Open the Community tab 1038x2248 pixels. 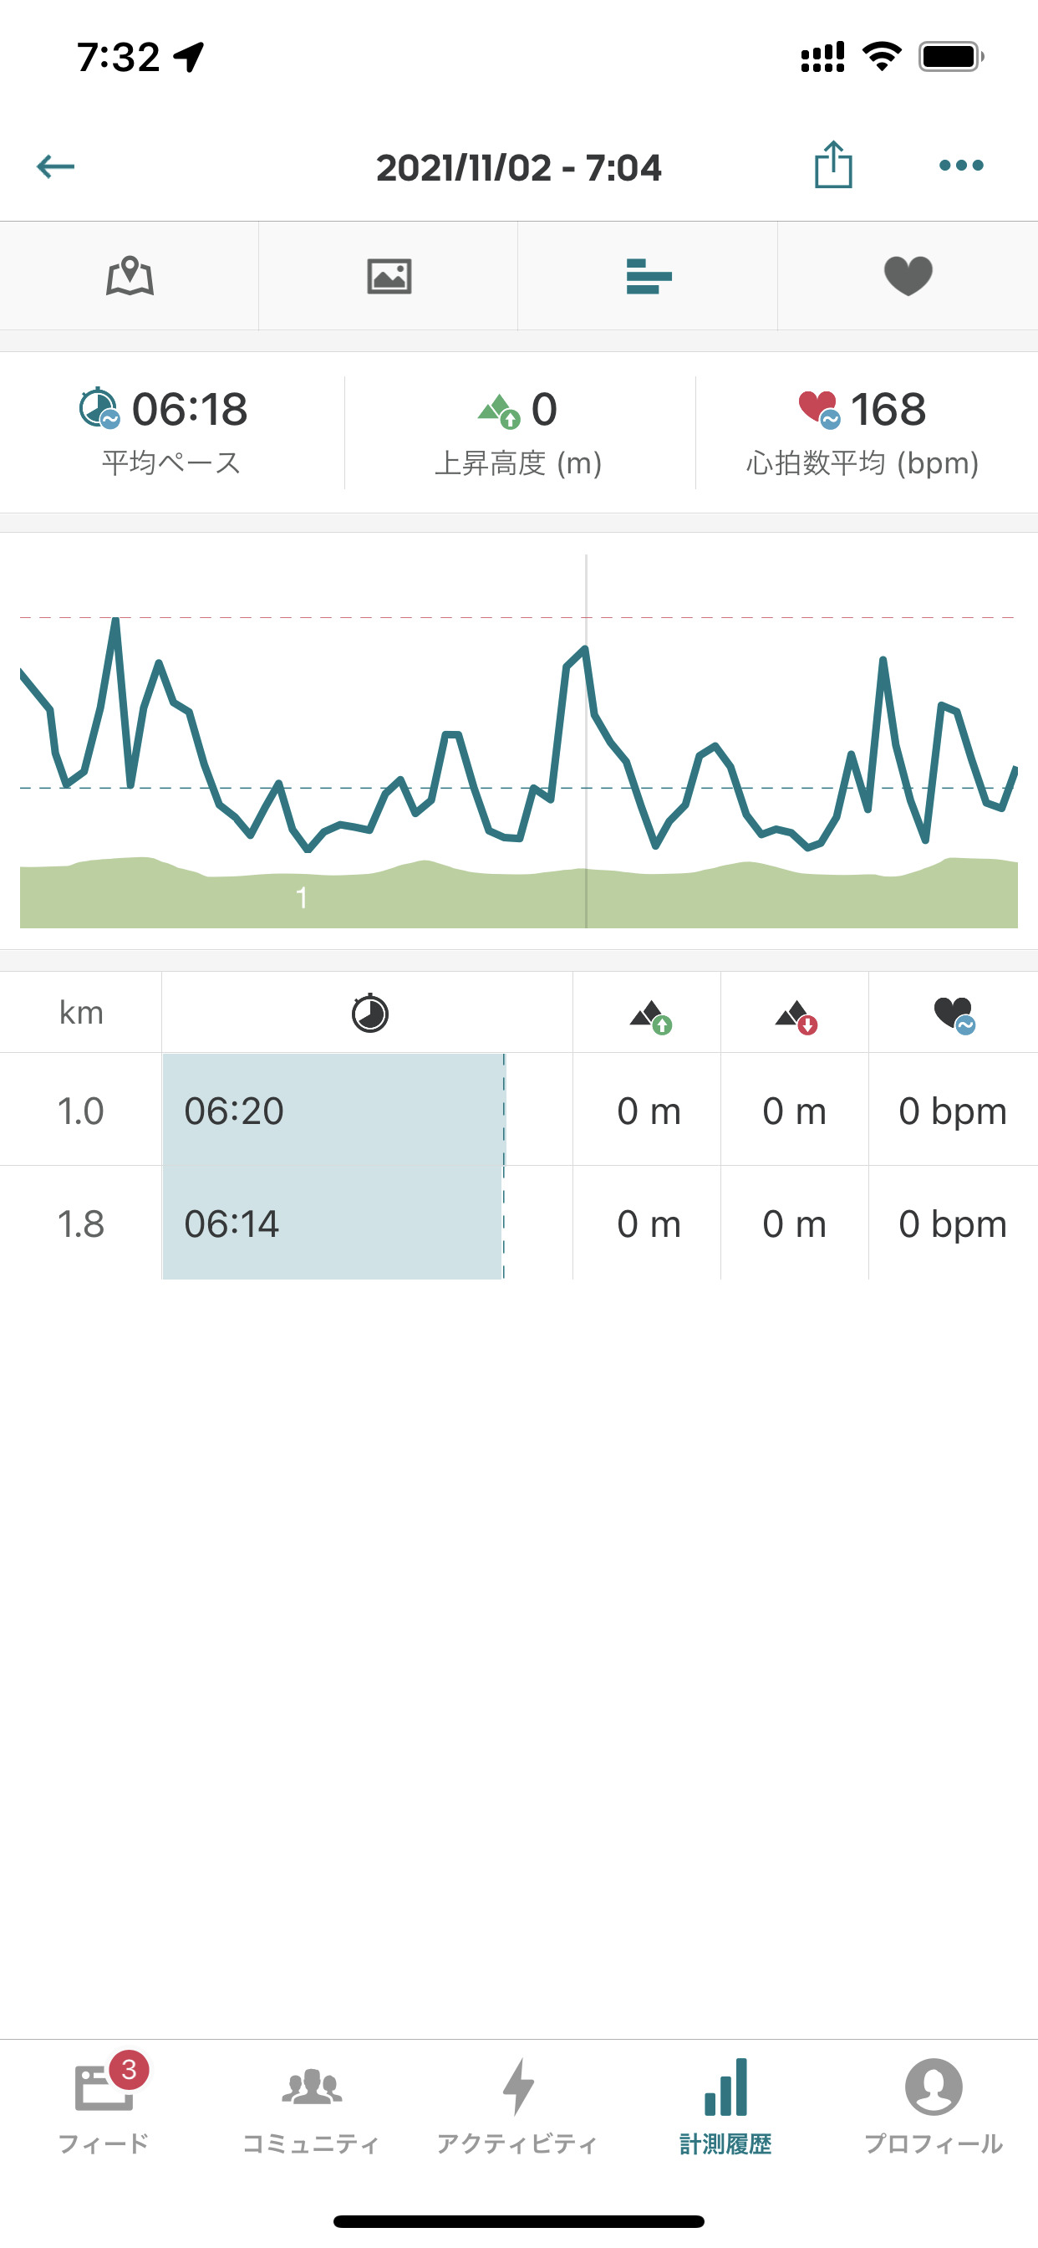tap(312, 2103)
